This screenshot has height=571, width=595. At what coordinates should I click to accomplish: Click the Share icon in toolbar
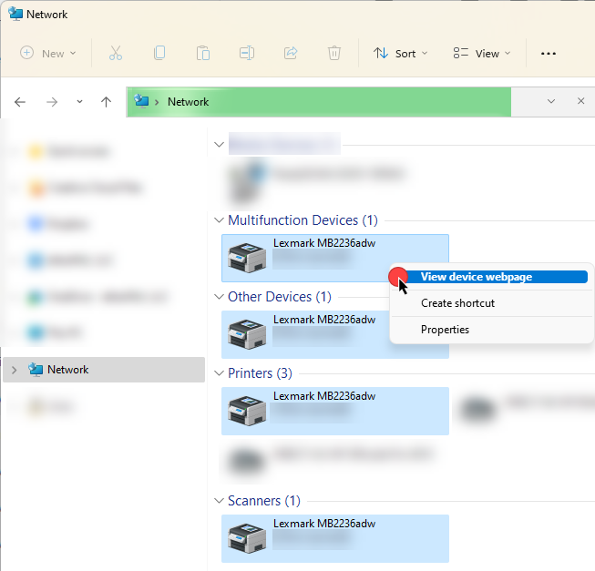pos(291,53)
